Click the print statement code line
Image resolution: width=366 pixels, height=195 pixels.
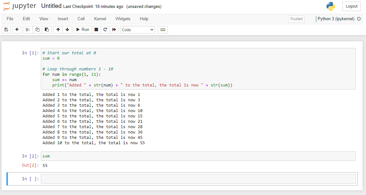(x=142, y=85)
